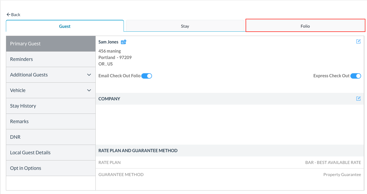Click the back arrow icon
This screenshot has height=194, width=367.
pyautogui.click(x=8, y=14)
